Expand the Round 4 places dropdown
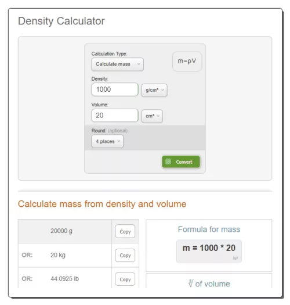 [x=107, y=141]
